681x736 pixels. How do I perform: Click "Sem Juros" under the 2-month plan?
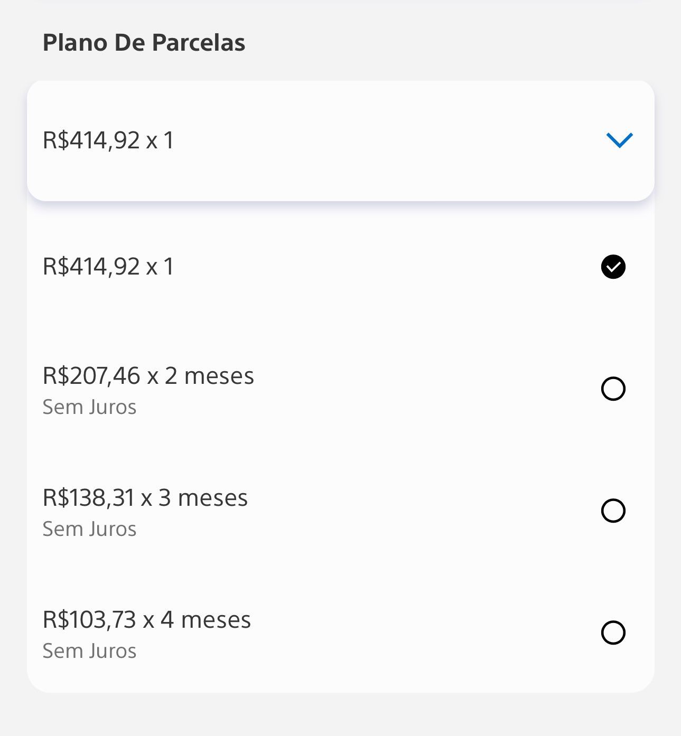coord(89,407)
